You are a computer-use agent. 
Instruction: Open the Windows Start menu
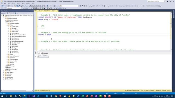2,96
